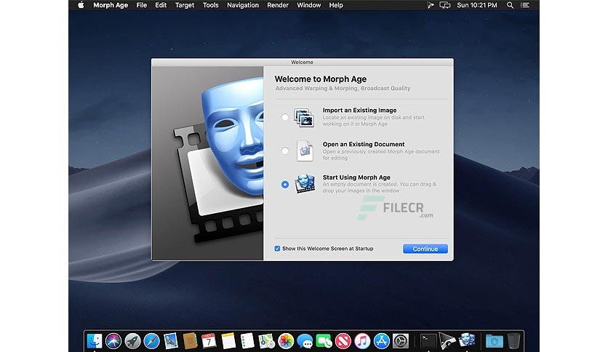Viewport: 608px width, 352px height.
Task: Click the large blue mask artwork
Action: (x=231, y=136)
